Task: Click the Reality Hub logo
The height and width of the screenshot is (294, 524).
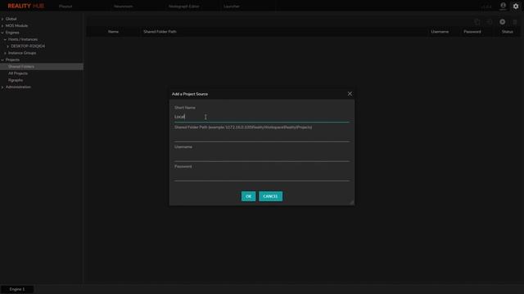Action: coord(25,6)
